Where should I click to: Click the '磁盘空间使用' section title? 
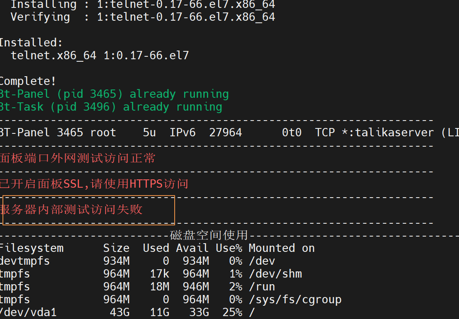tap(209, 235)
